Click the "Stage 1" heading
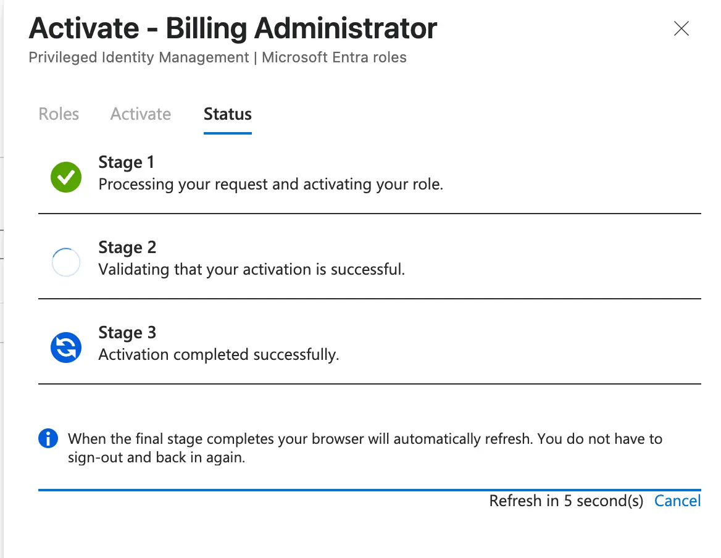 click(x=127, y=162)
